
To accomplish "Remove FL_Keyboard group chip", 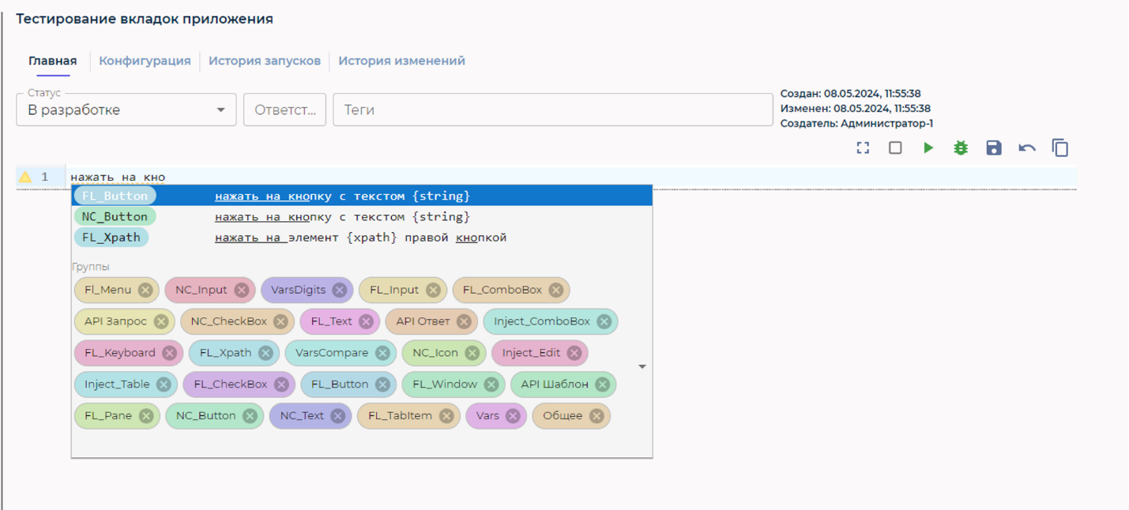I will click(169, 353).
